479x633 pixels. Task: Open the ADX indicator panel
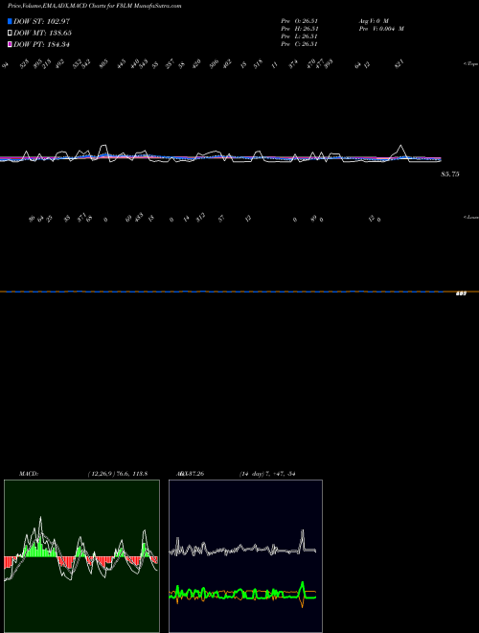[245, 556]
